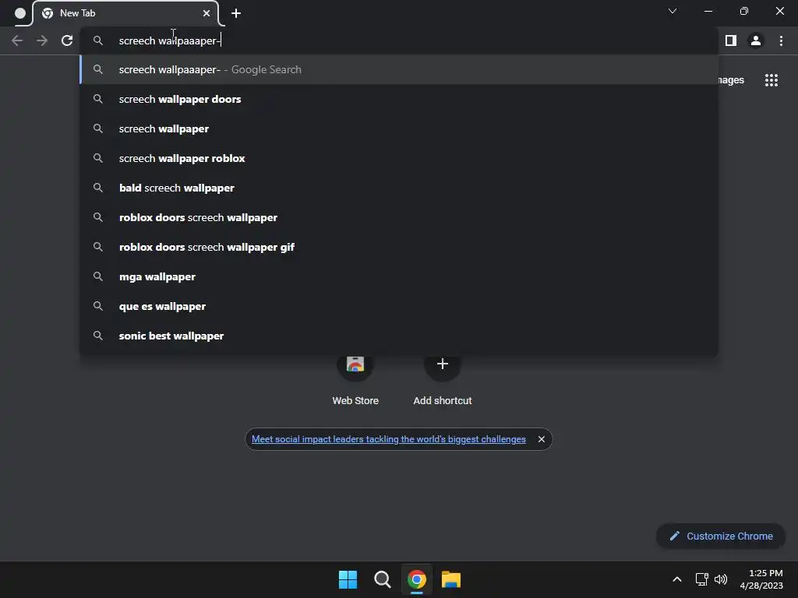This screenshot has height=598, width=798.
Task: Choose suggestion 'screech wallpaper doors'
Action: 399,99
